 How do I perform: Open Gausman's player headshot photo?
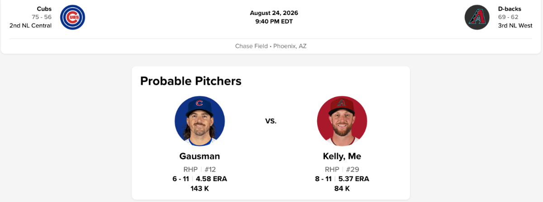coord(200,121)
